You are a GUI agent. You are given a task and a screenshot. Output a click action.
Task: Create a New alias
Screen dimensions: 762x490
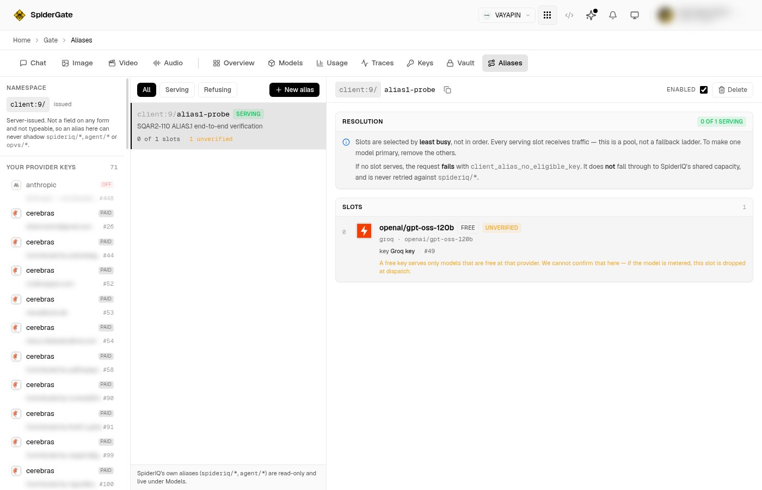[x=294, y=90]
